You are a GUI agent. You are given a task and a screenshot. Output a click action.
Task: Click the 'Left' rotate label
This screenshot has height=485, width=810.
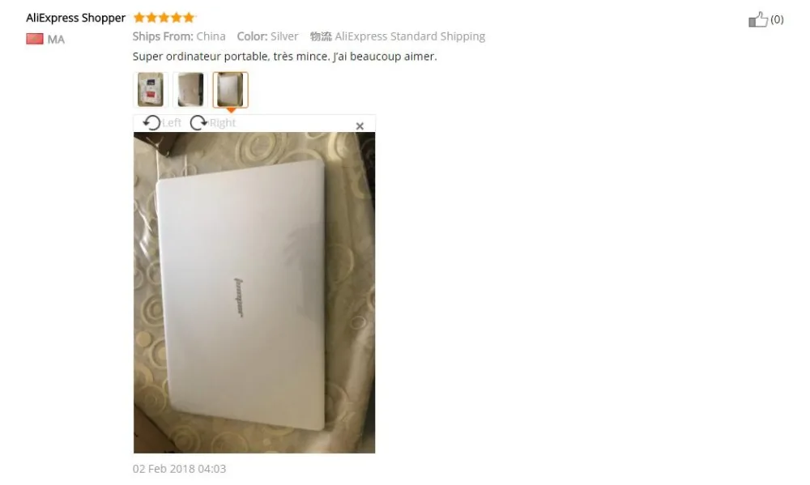click(x=172, y=123)
